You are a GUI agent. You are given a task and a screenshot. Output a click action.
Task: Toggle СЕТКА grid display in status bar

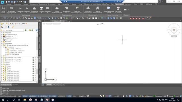pyautogui.click(x=25, y=96)
